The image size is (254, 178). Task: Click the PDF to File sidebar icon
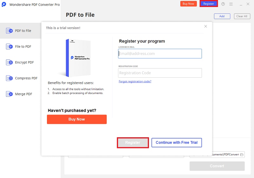coord(10,31)
